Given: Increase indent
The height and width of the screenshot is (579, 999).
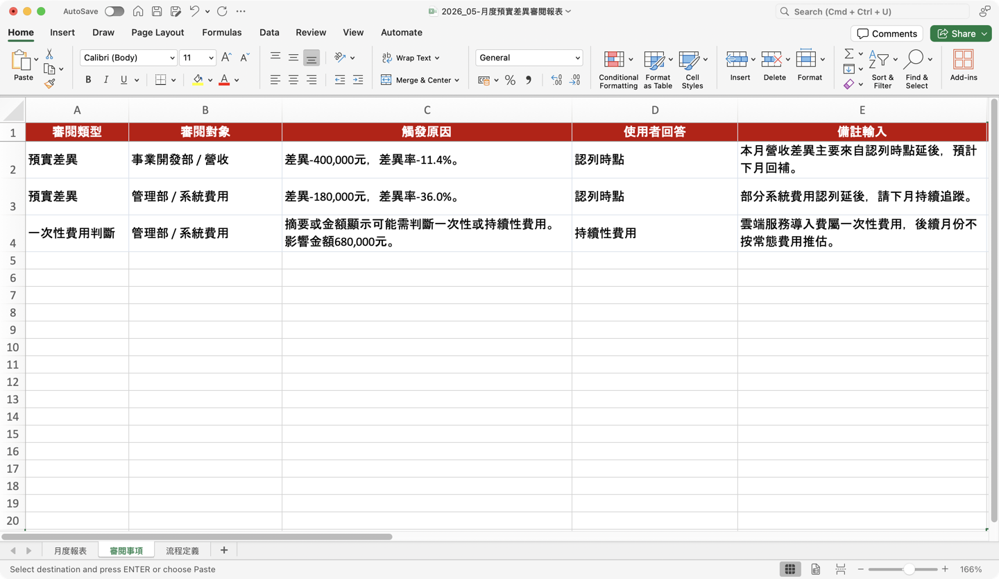Looking at the screenshot, I should tap(358, 80).
